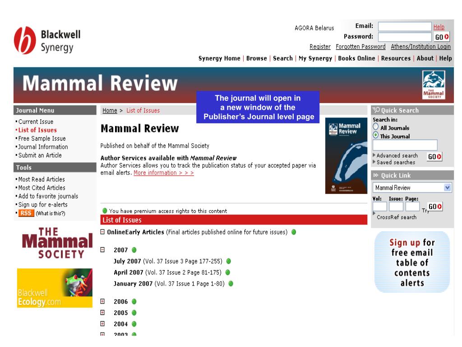Screen dimensions: 462x347
Task: Expand the 2006 issues list
Action: coord(102,301)
